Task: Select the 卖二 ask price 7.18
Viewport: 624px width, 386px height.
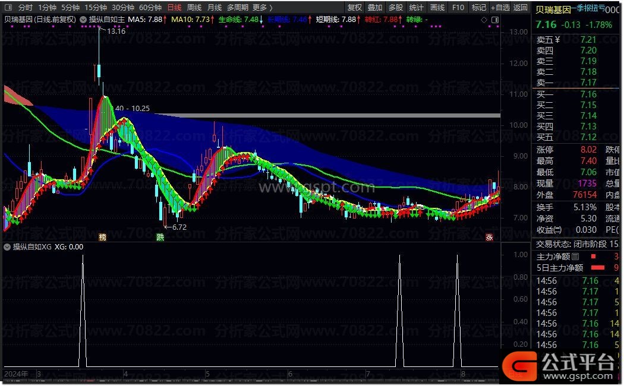Action: tap(588, 72)
